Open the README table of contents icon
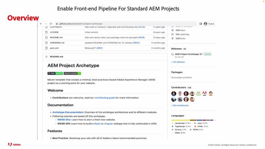 pos(46,57)
